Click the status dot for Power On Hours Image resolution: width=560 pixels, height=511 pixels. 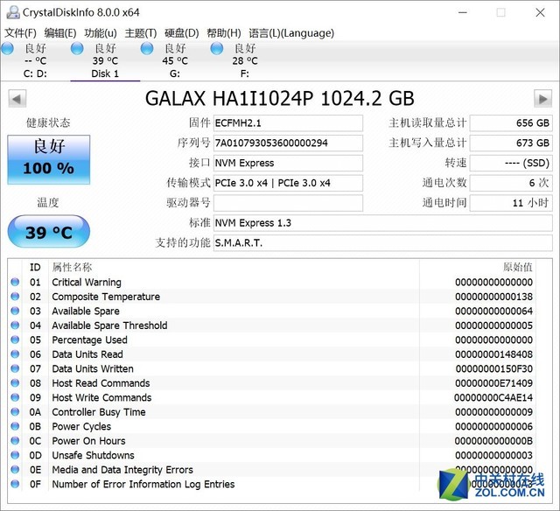15,440
